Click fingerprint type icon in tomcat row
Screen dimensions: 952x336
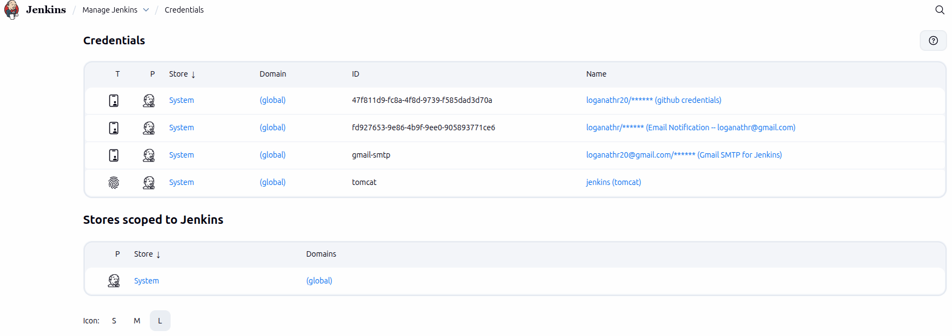(114, 183)
